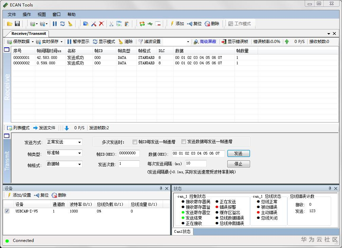
Task: Click the 停止 stop button
Action: [x=239, y=164]
